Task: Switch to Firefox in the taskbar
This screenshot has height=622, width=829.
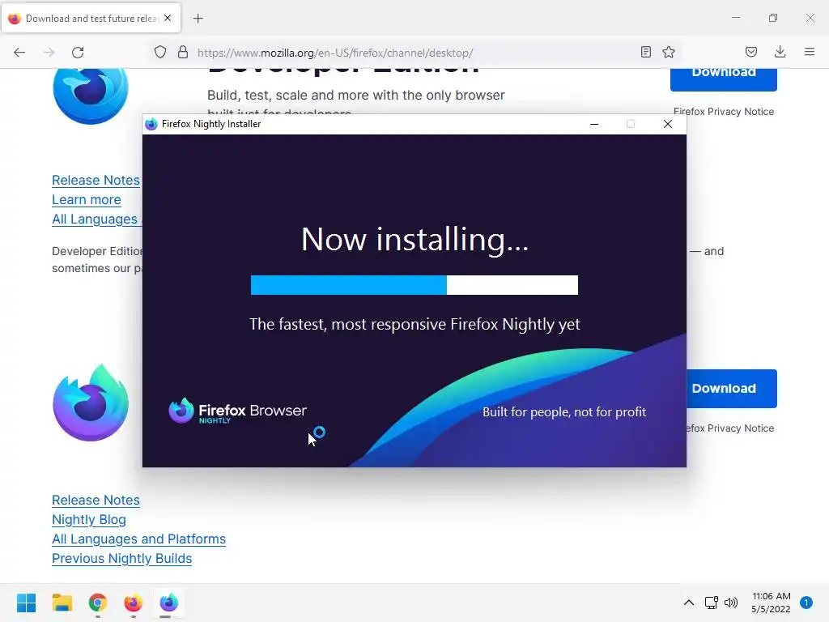Action: point(134,603)
